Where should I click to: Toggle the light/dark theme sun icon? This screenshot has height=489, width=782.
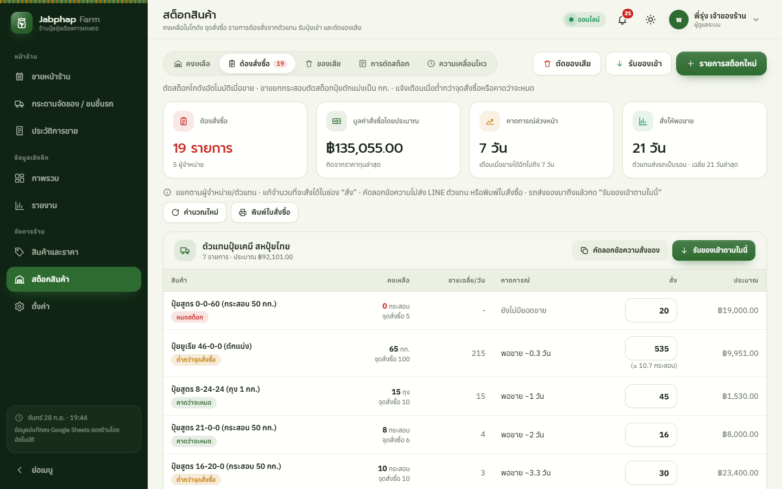pos(651,20)
